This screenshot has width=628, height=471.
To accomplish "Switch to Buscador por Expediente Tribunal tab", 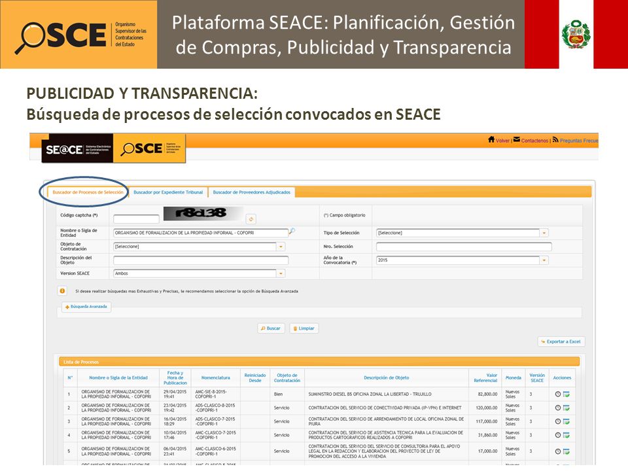I will tap(168, 192).
